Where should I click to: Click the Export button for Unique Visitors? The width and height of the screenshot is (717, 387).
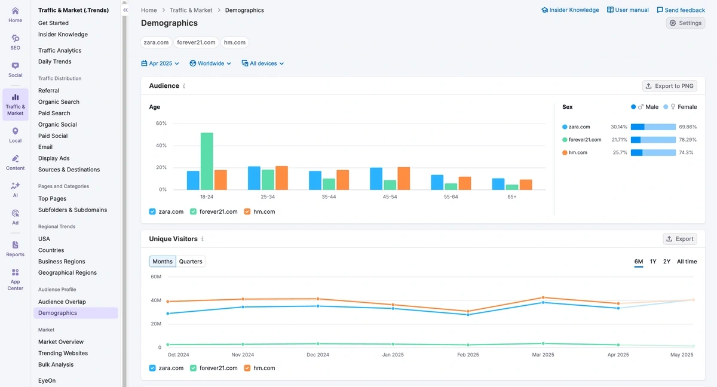(680, 239)
